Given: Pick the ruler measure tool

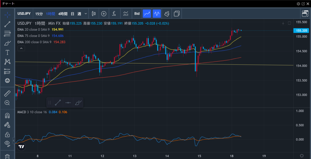Looking at the screenshot, I should point(7,93).
